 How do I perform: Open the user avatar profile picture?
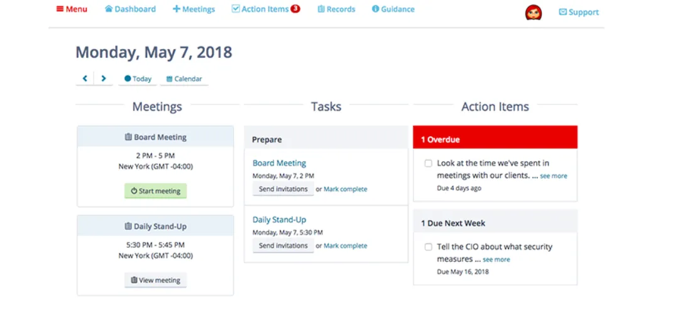point(533,13)
